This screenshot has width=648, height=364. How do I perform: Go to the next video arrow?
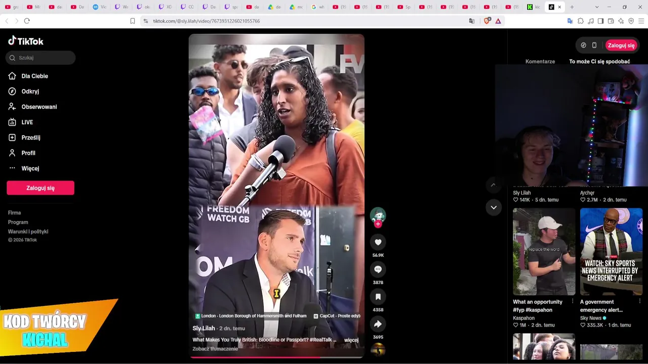coord(494,207)
